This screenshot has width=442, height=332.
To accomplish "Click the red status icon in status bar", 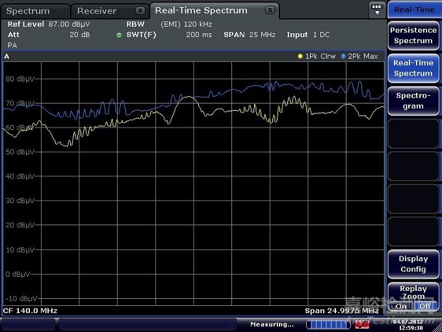I will coord(362,324).
